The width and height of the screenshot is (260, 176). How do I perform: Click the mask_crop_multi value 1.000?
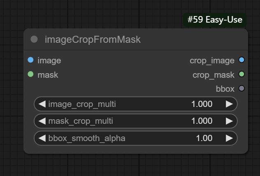[202, 121]
